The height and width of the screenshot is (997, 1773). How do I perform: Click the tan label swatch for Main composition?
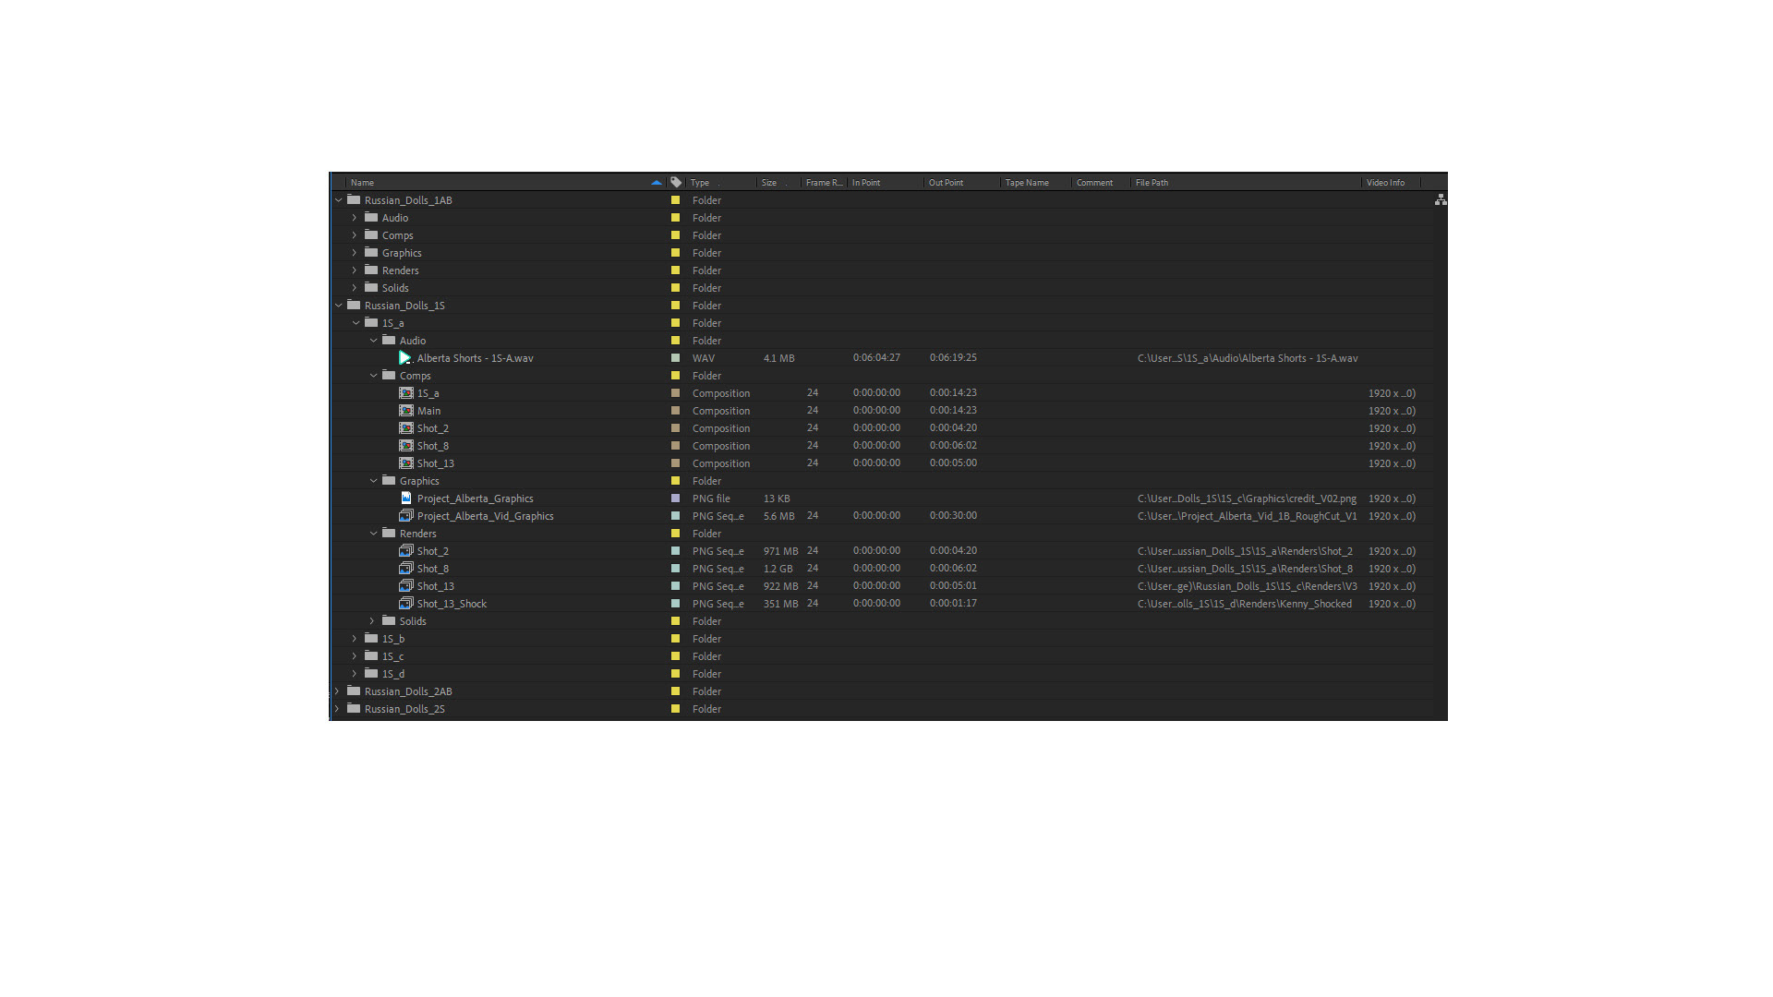point(675,411)
